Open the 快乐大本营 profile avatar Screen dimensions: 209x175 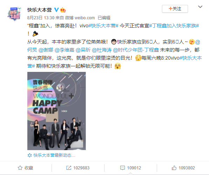tap(14, 14)
